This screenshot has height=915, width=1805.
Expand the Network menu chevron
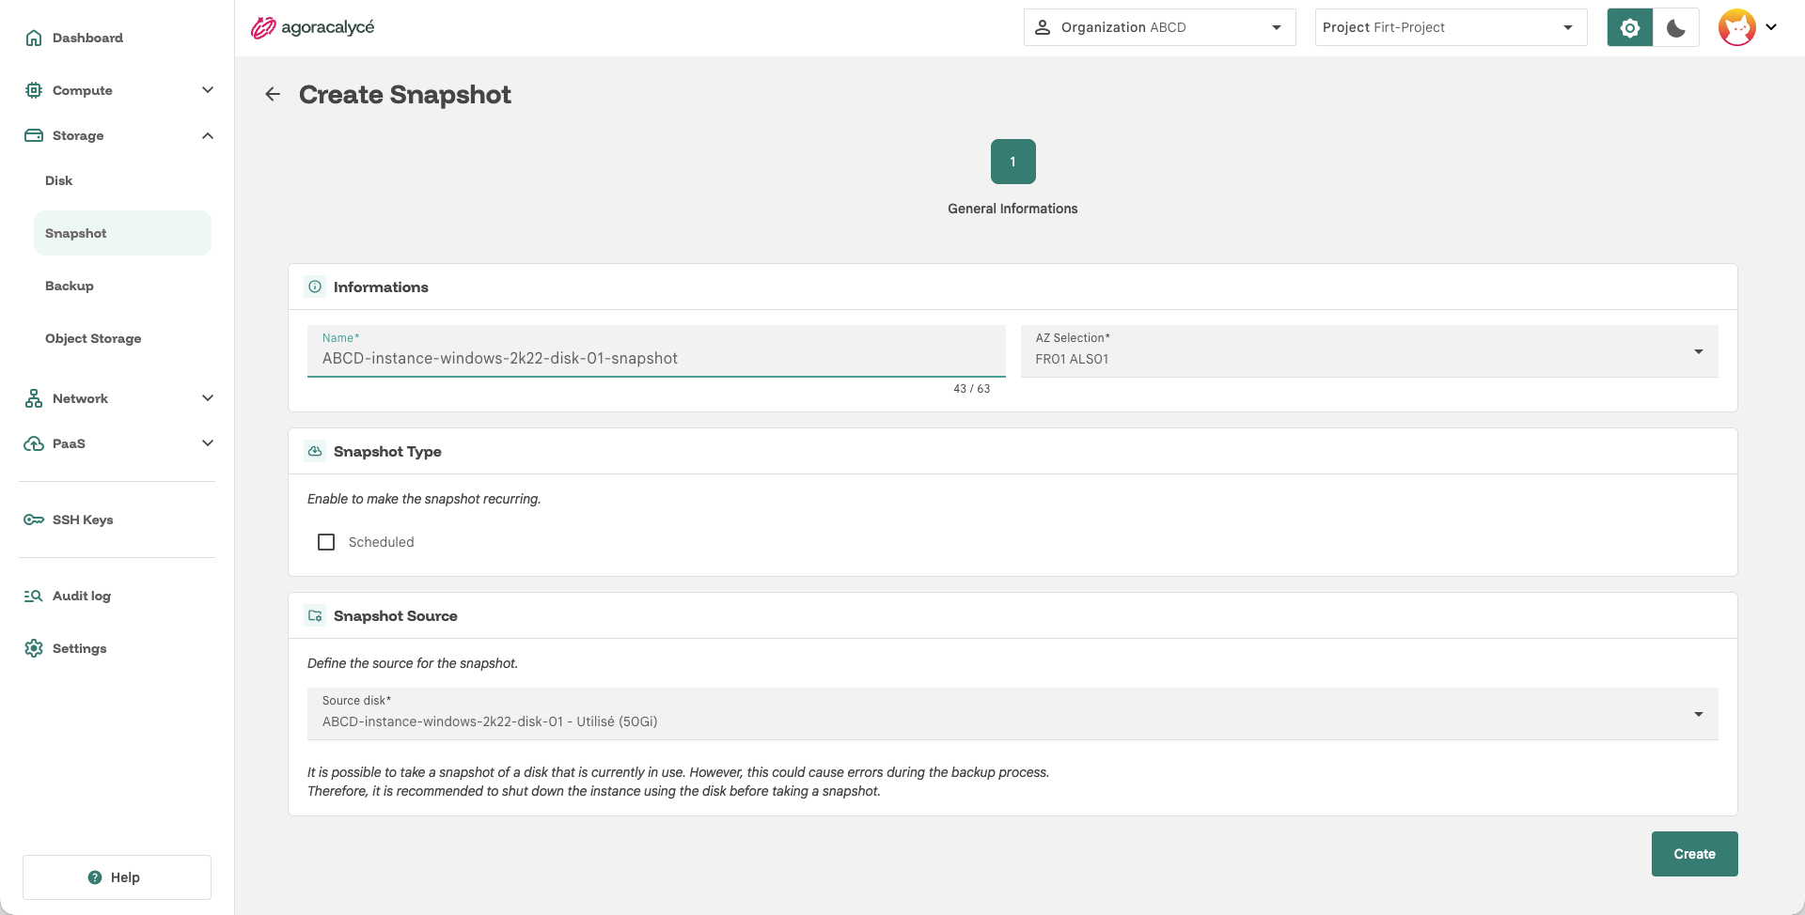[208, 398]
